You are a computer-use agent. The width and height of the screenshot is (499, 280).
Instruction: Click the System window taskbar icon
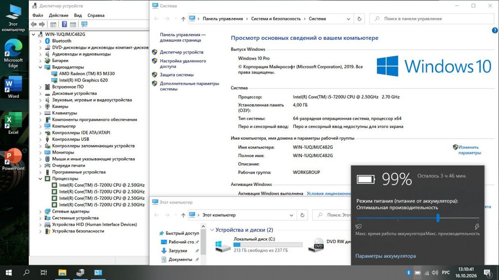98,273
